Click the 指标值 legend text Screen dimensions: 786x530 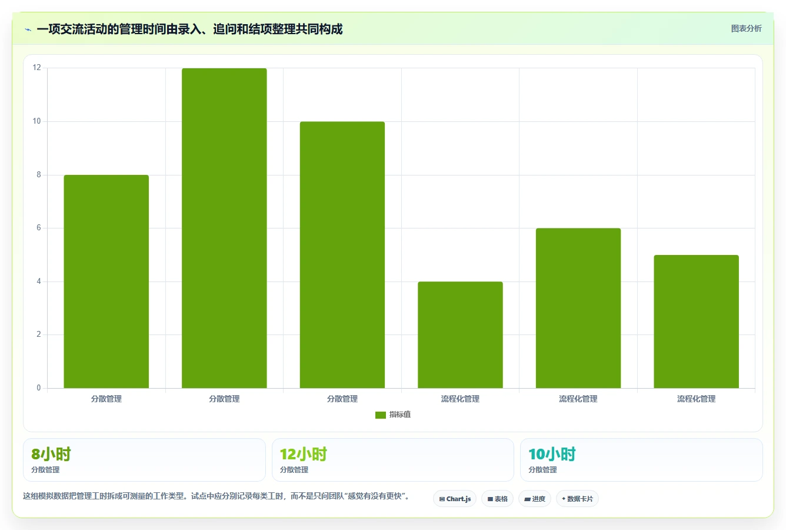point(400,415)
